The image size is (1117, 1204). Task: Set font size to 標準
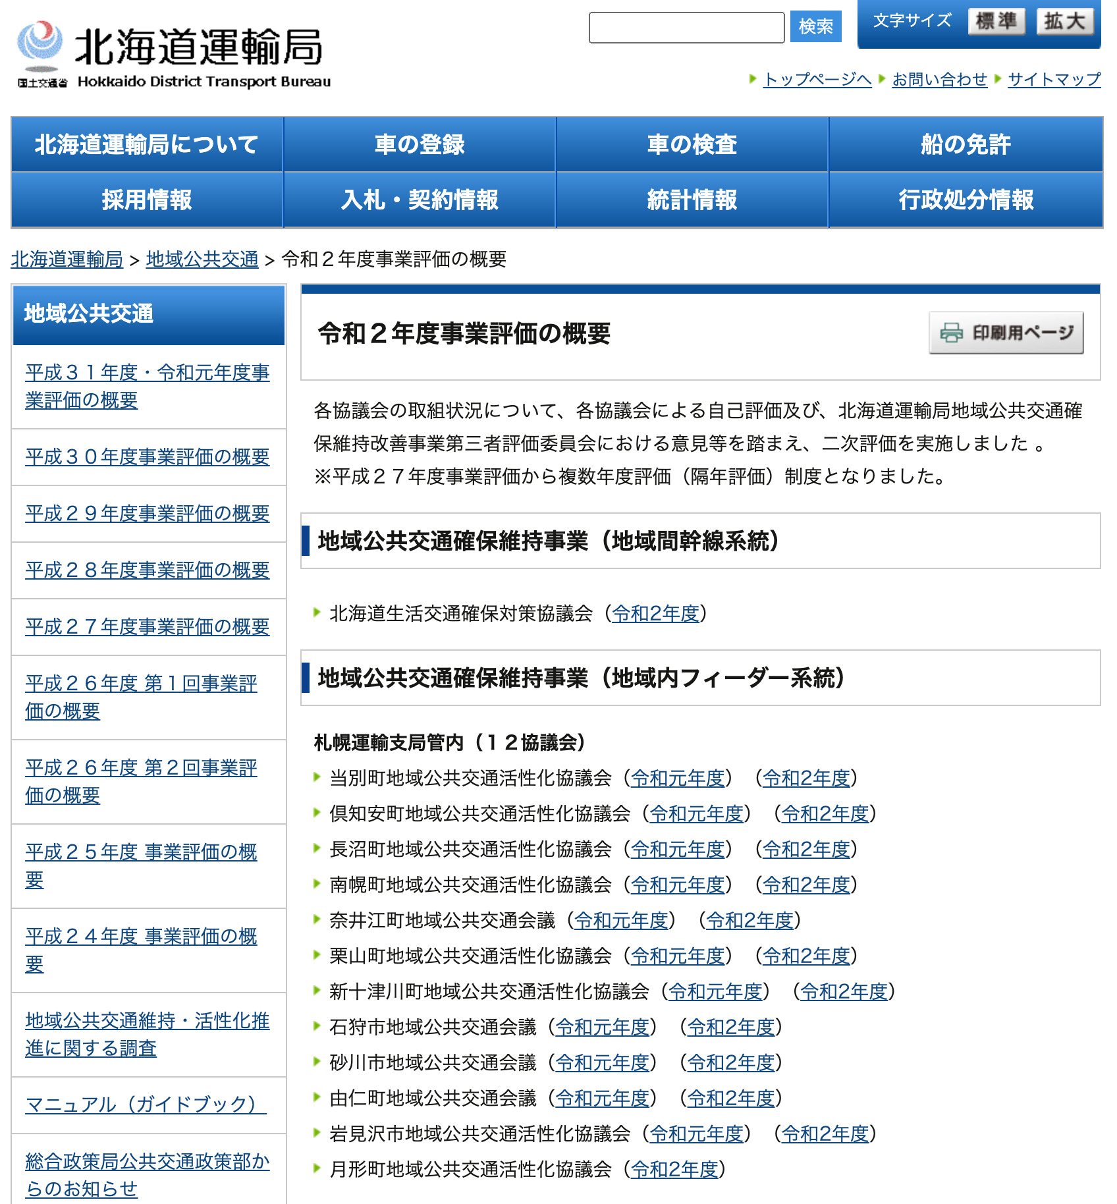pos(996,20)
